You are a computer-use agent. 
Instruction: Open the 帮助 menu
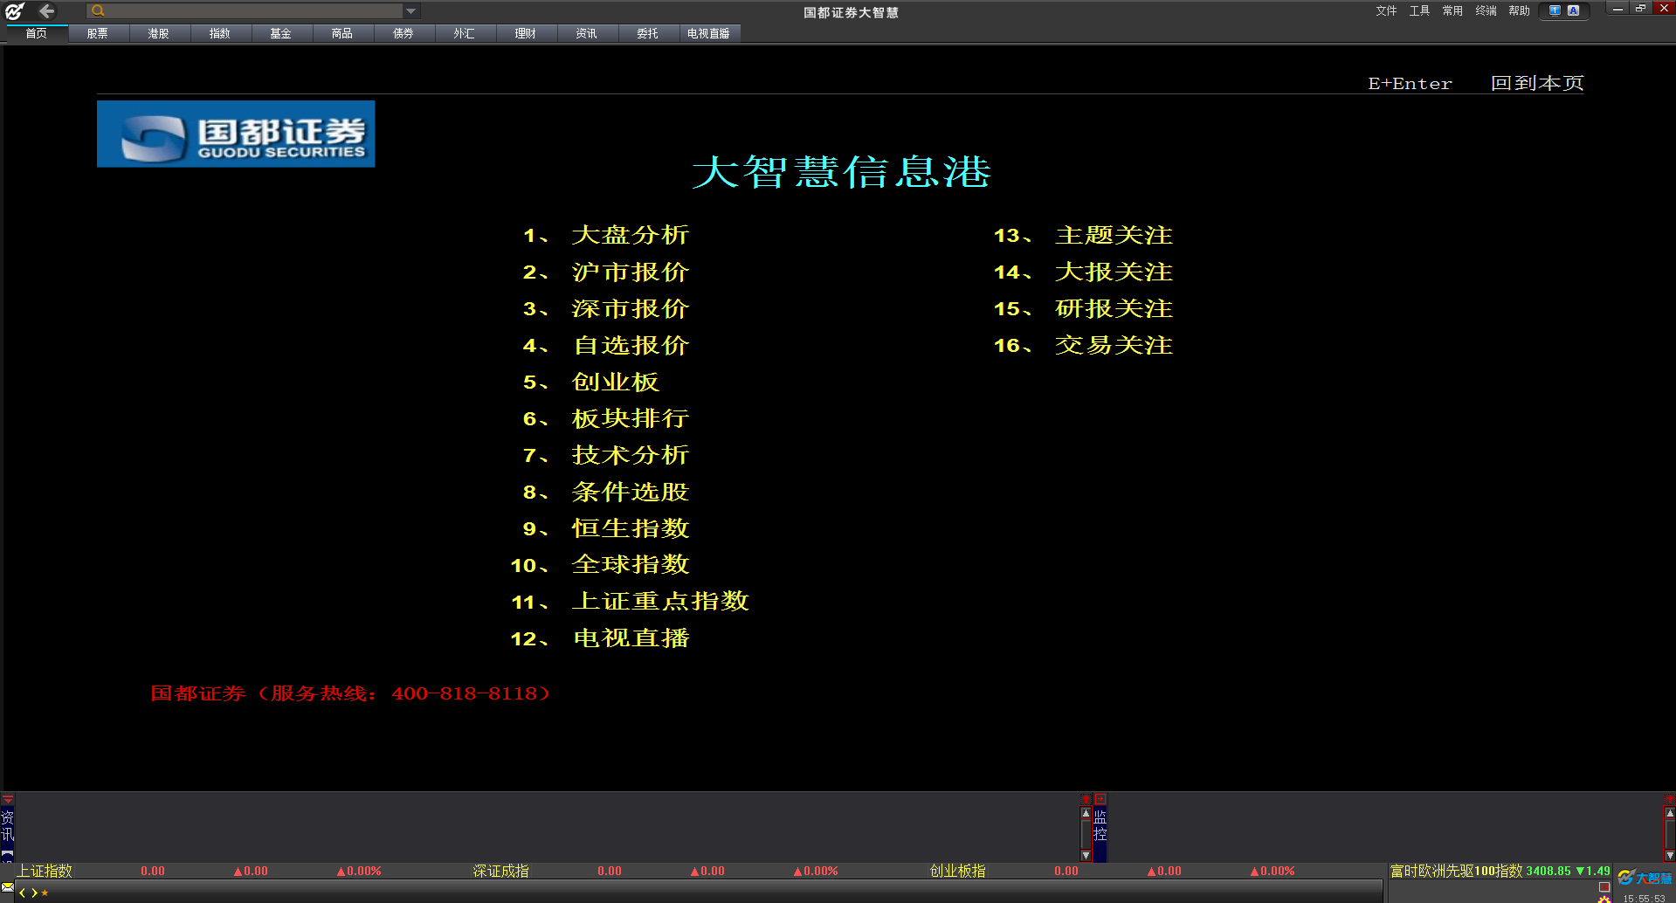pos(1519,10)
